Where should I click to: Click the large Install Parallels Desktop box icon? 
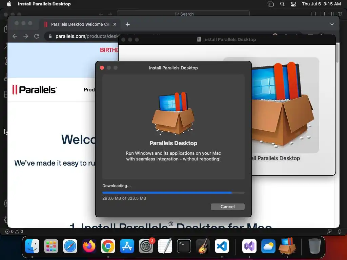(x=282, y=105)
